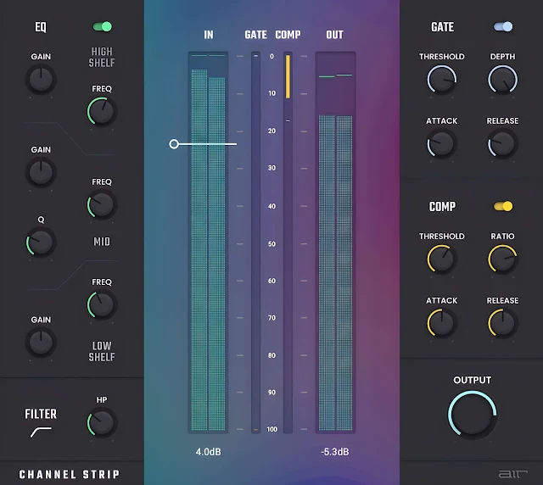This screenshot has width=543, height=485.
Task: Click the Low Shelf FREQ knob
Action: click(x=102, y=305)
